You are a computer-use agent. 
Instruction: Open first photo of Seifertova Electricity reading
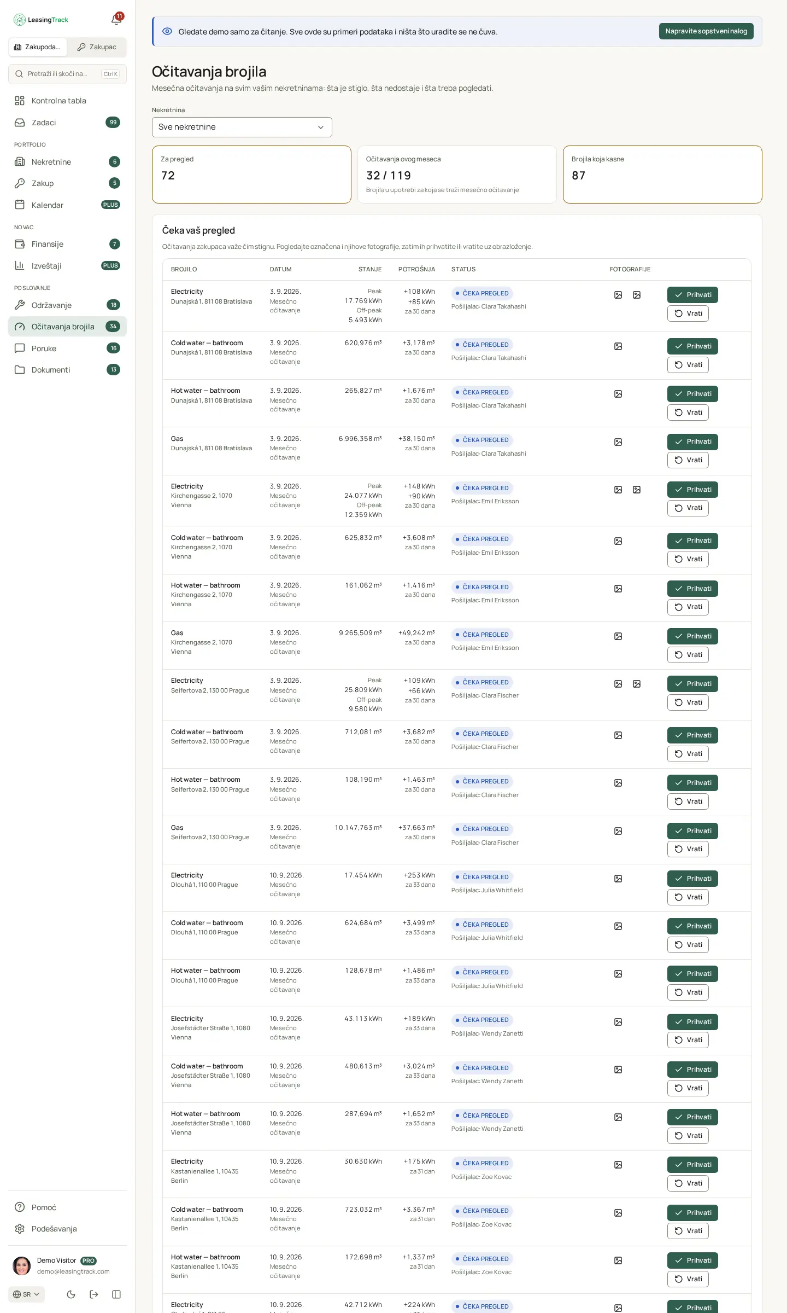click(x=618, y=684)
